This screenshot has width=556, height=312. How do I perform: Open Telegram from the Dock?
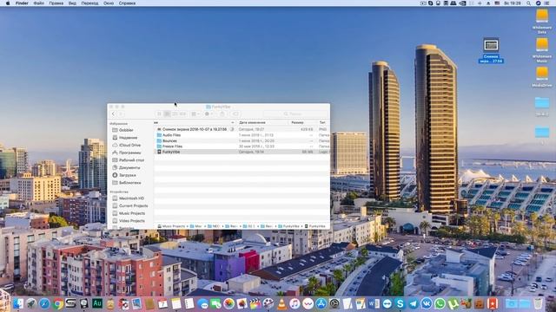[414, 303]
